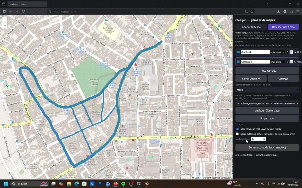Image resolution: width=302 pixels, height=188 pixels.
Task: Click the round icon beside downloads
Action: (x=285, y=11)
